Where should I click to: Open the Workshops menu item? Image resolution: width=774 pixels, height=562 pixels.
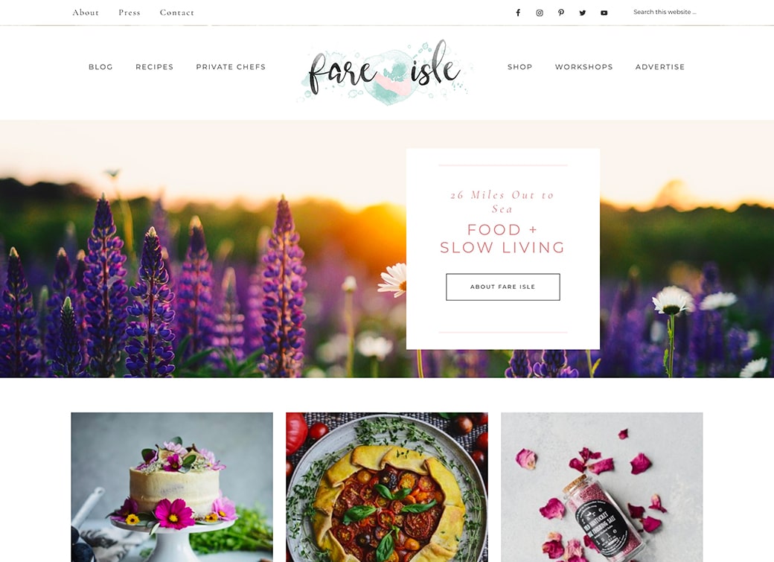(x=583, y=67)
